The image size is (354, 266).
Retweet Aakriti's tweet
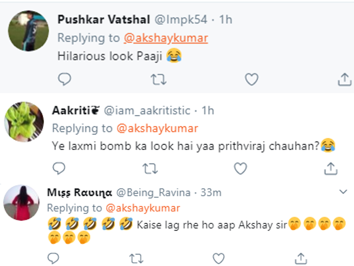pos(150,168)
